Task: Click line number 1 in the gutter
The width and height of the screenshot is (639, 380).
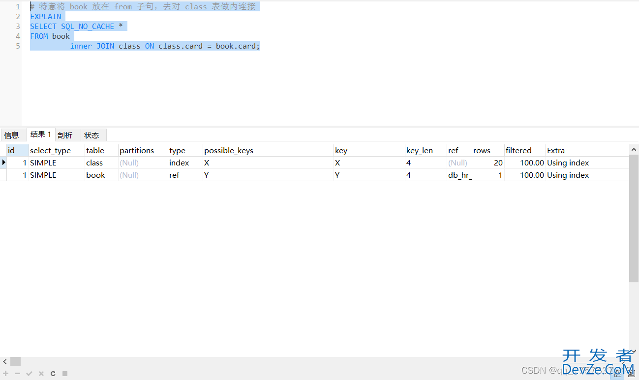Action: (18, 7)
